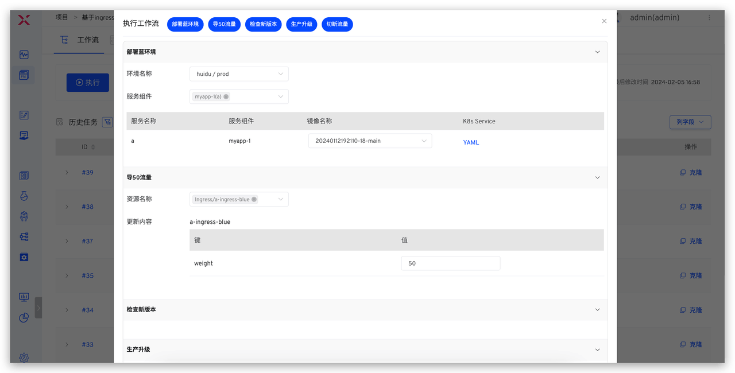The image size is (735, 373).
Task: Click the flask icon in left sidebar
Action: click(x=24, y=196)
